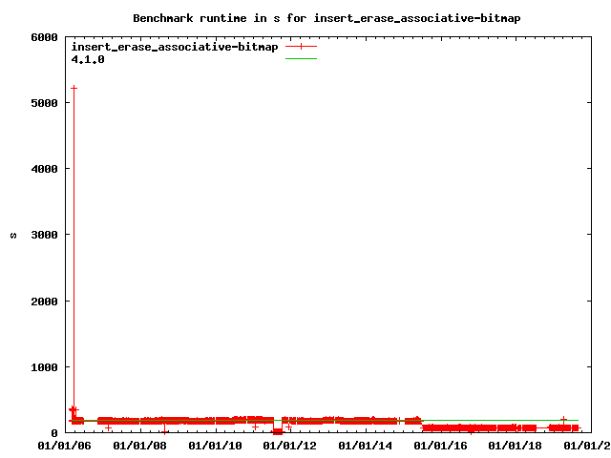Click the 6000 y-axis tick label
The image size is (611, 458).
[44, 37]
